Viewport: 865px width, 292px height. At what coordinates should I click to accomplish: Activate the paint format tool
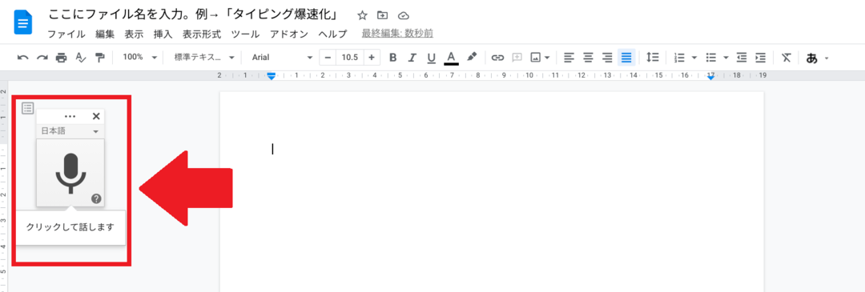100,58
